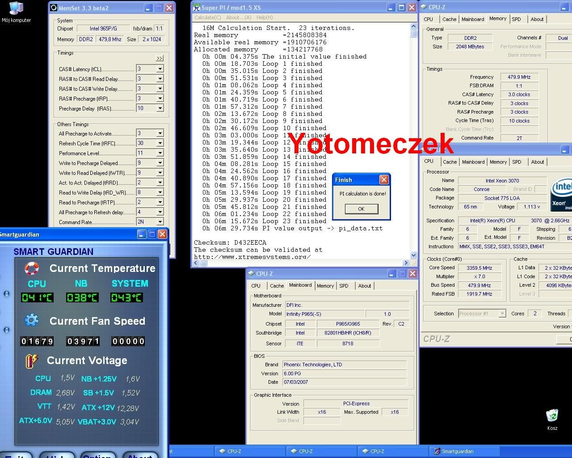Open the Precharge Delay (tRAS) dropdown
This screenshot has height=458, width=572.
pos(160,108)
